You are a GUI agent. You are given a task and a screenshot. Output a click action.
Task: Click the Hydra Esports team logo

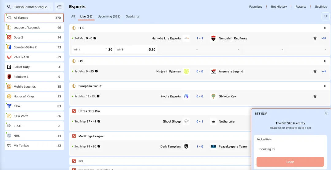click(186, 96)
